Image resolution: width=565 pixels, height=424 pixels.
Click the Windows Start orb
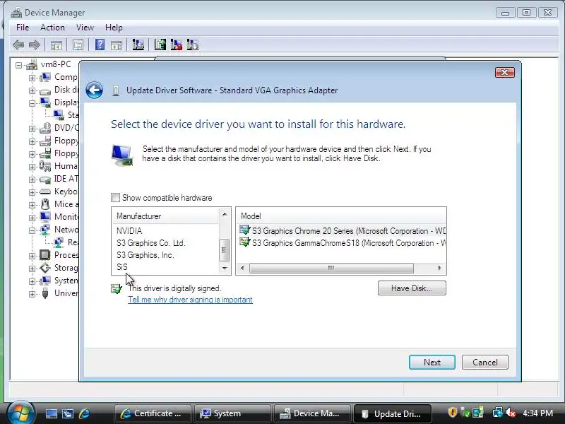(20, 413)
